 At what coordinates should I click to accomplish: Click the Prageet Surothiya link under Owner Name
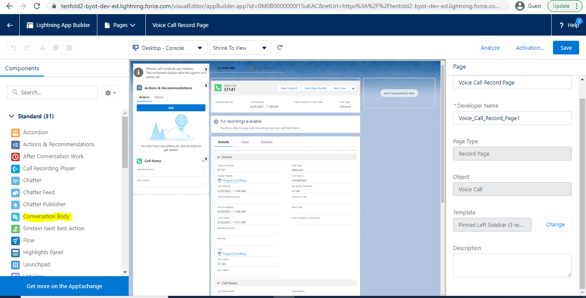[234, 181]
